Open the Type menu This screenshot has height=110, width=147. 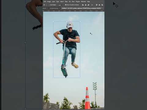click(58, 2)
